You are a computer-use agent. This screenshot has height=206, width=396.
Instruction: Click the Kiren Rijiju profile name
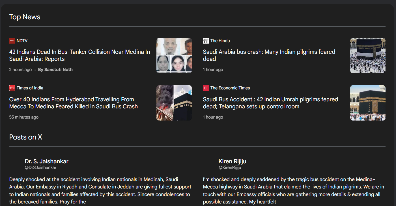pos(232,161)
